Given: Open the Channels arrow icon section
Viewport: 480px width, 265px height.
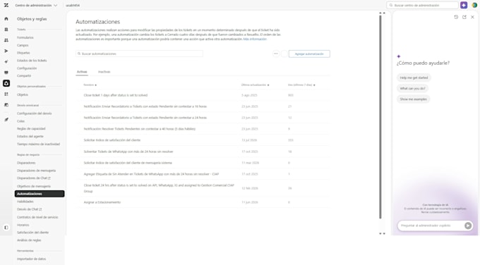Looking at the screenshot, I should [x=6, y=51].
